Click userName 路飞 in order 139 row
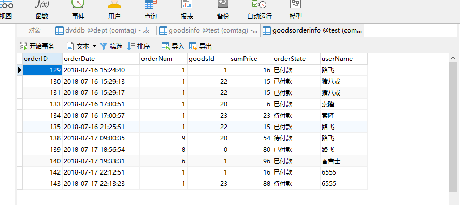This screenshot has height=205, width=460. click(x=343, y=149)
